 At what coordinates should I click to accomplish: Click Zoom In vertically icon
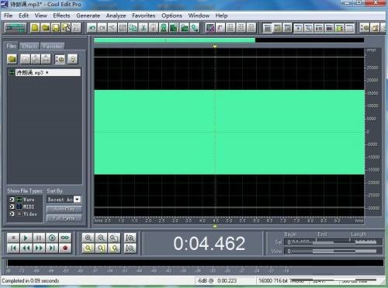coord(130,238)
